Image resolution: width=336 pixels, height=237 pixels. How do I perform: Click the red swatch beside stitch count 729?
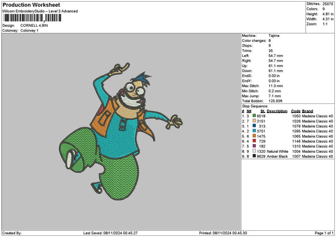point(254,141)
